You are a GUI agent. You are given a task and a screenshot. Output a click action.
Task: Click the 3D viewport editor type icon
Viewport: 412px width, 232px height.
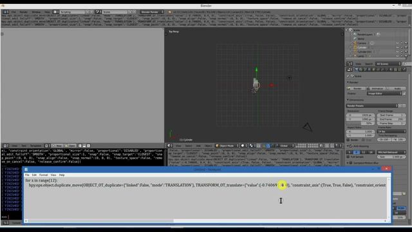click(170, 146)
